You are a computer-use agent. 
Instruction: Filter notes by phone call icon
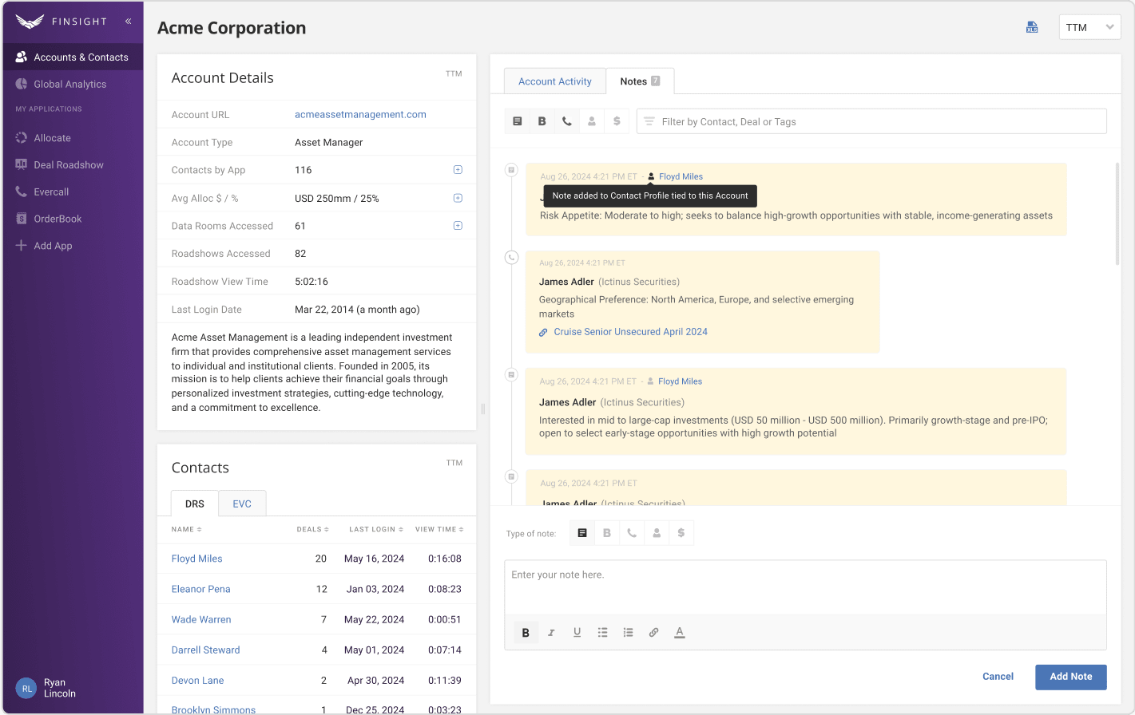566,121
